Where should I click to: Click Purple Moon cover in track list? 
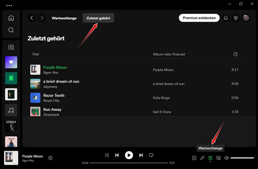(35, 70)
